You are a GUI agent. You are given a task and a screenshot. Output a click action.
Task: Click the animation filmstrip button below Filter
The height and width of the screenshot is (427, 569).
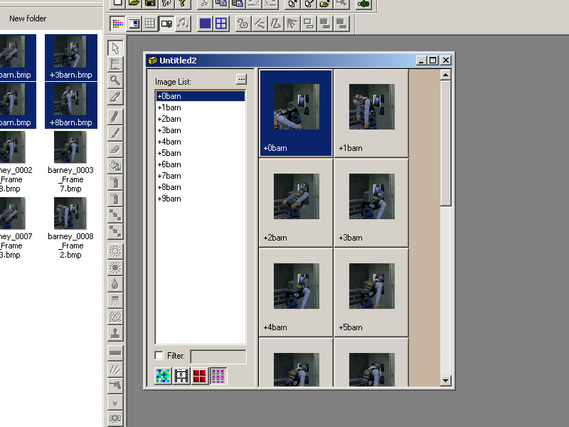point(181,376)
